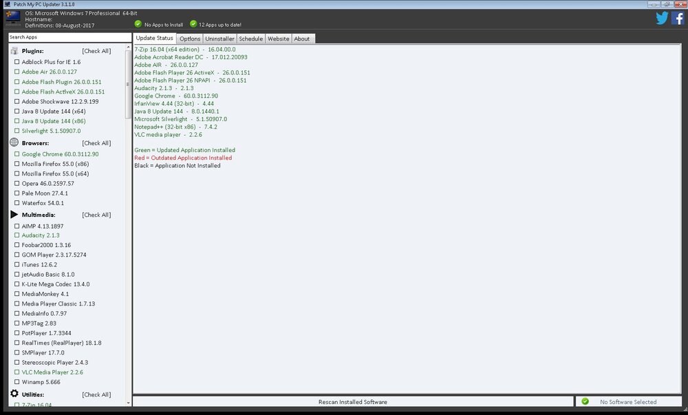
Task: Check RealTimes (RealPlayer) 18.1.8
Action: (17, 343)
